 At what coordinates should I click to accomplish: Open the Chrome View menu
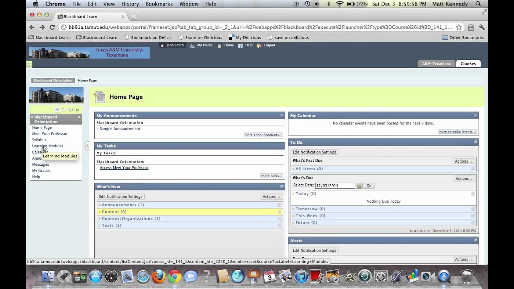[x=109, y=4]
